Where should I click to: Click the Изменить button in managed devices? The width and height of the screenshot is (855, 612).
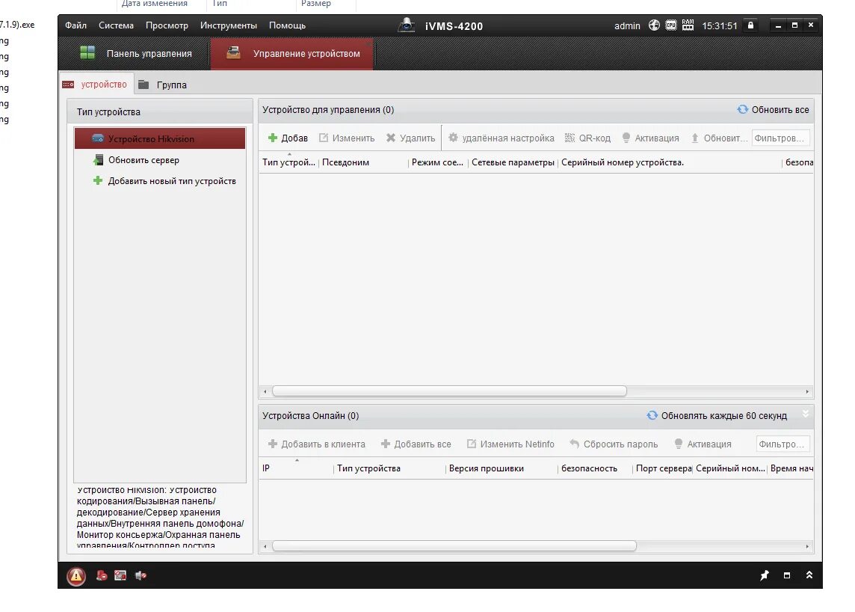tap(347, 138)
